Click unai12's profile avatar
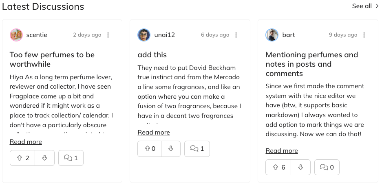Screen dimensions: 382x187 click(144, 35)
